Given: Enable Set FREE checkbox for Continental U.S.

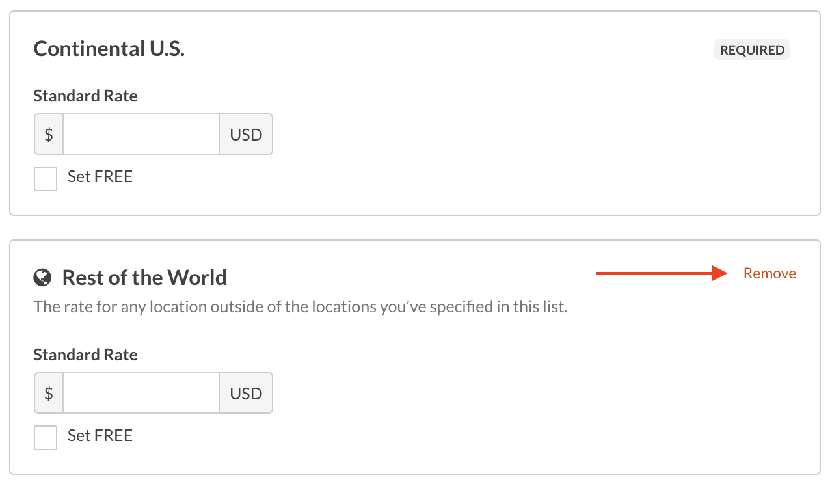Looking at the screenshot, I should coord(46,179).
